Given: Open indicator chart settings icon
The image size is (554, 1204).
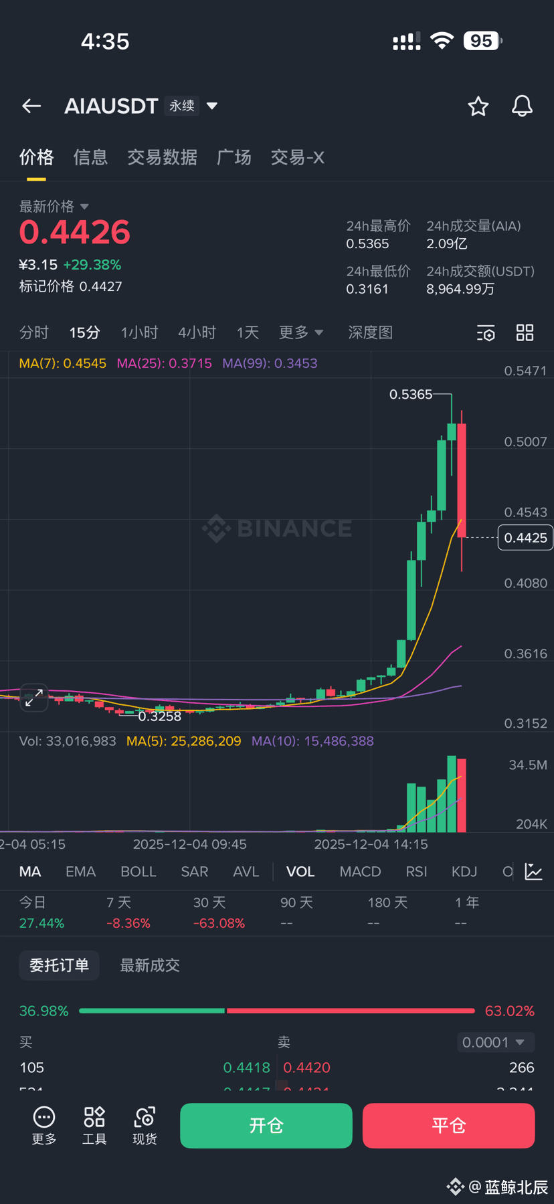Looking at the screenshot, I should (x=533, y=872).
